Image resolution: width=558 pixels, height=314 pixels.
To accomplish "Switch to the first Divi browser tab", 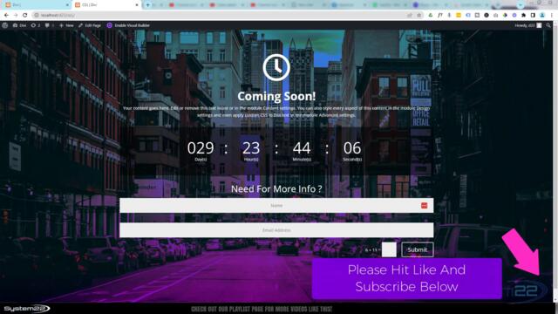I will tap(36, 5).
